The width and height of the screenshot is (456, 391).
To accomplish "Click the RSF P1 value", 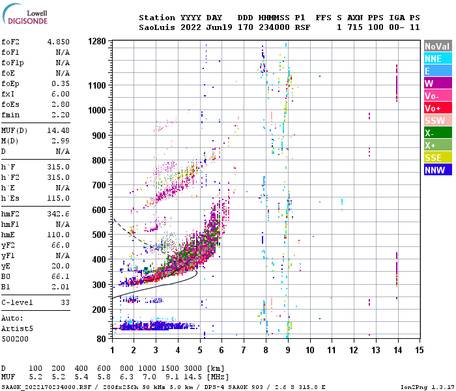I will (x=302, y=27).
